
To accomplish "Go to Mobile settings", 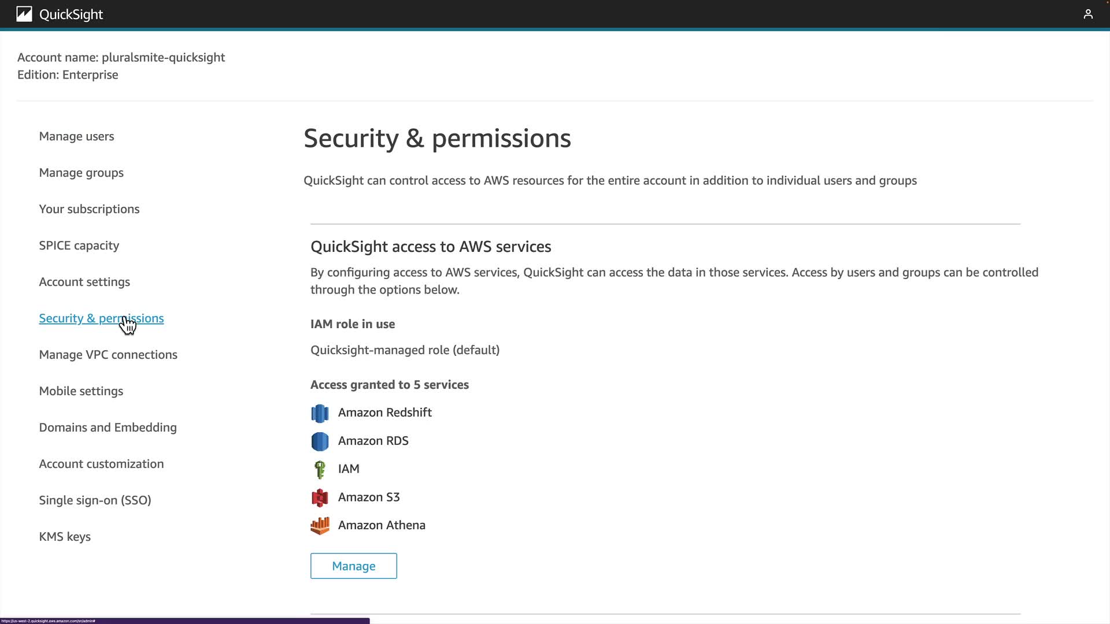I will 81,391.
